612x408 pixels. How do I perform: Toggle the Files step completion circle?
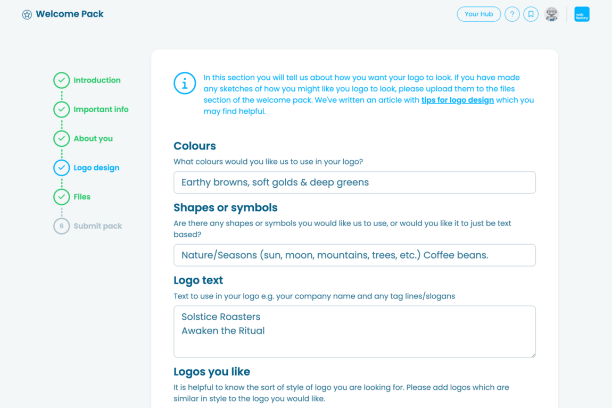pyautogui.click(x=61, y=196)
